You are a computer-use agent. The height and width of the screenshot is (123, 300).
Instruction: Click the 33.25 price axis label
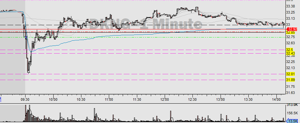pyautogui.click(x=290, y=13)
